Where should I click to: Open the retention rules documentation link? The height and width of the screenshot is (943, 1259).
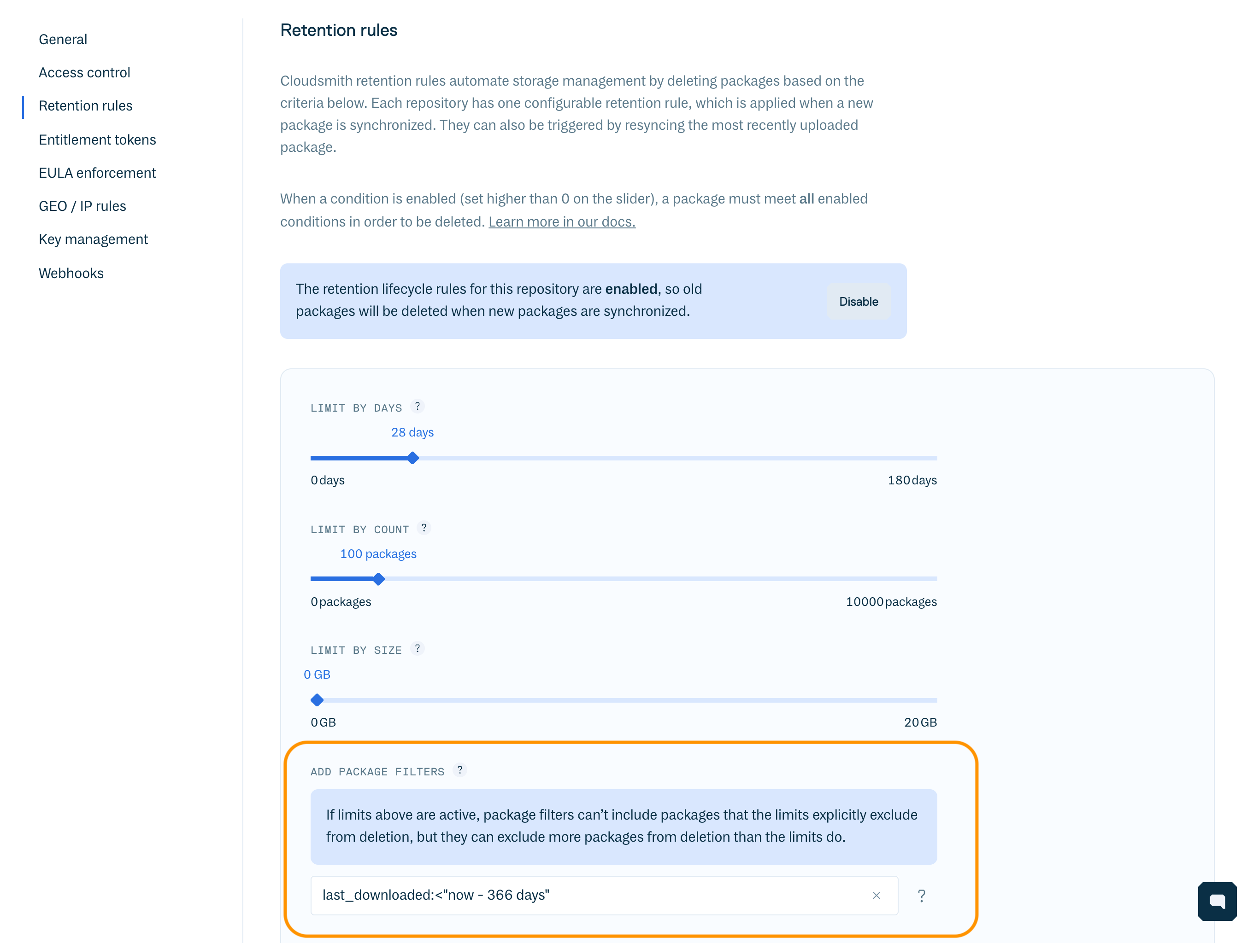click(x=561, y=222)
